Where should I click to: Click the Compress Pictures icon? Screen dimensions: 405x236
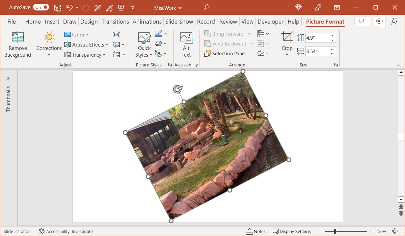click(116, 34)
